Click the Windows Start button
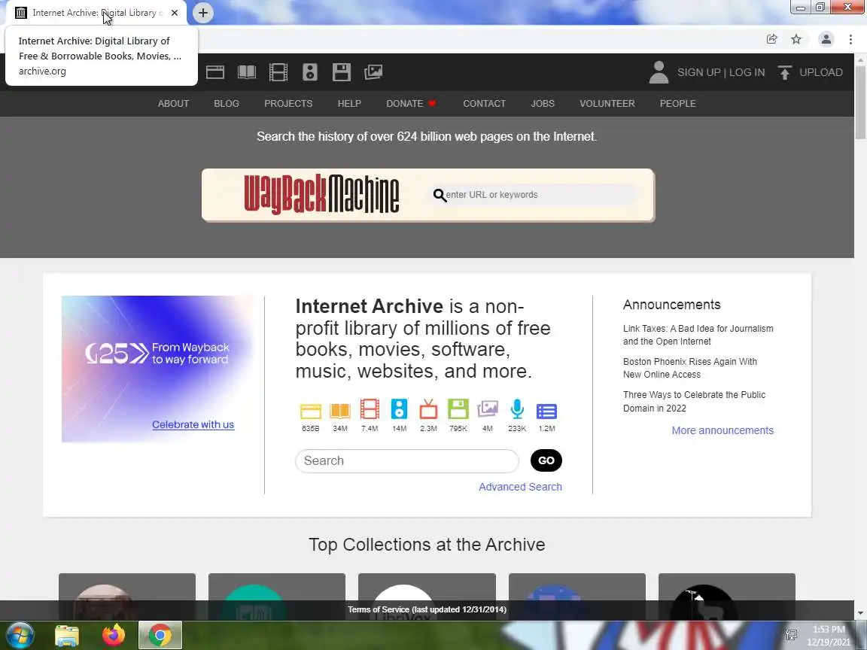 pos(20,635)
